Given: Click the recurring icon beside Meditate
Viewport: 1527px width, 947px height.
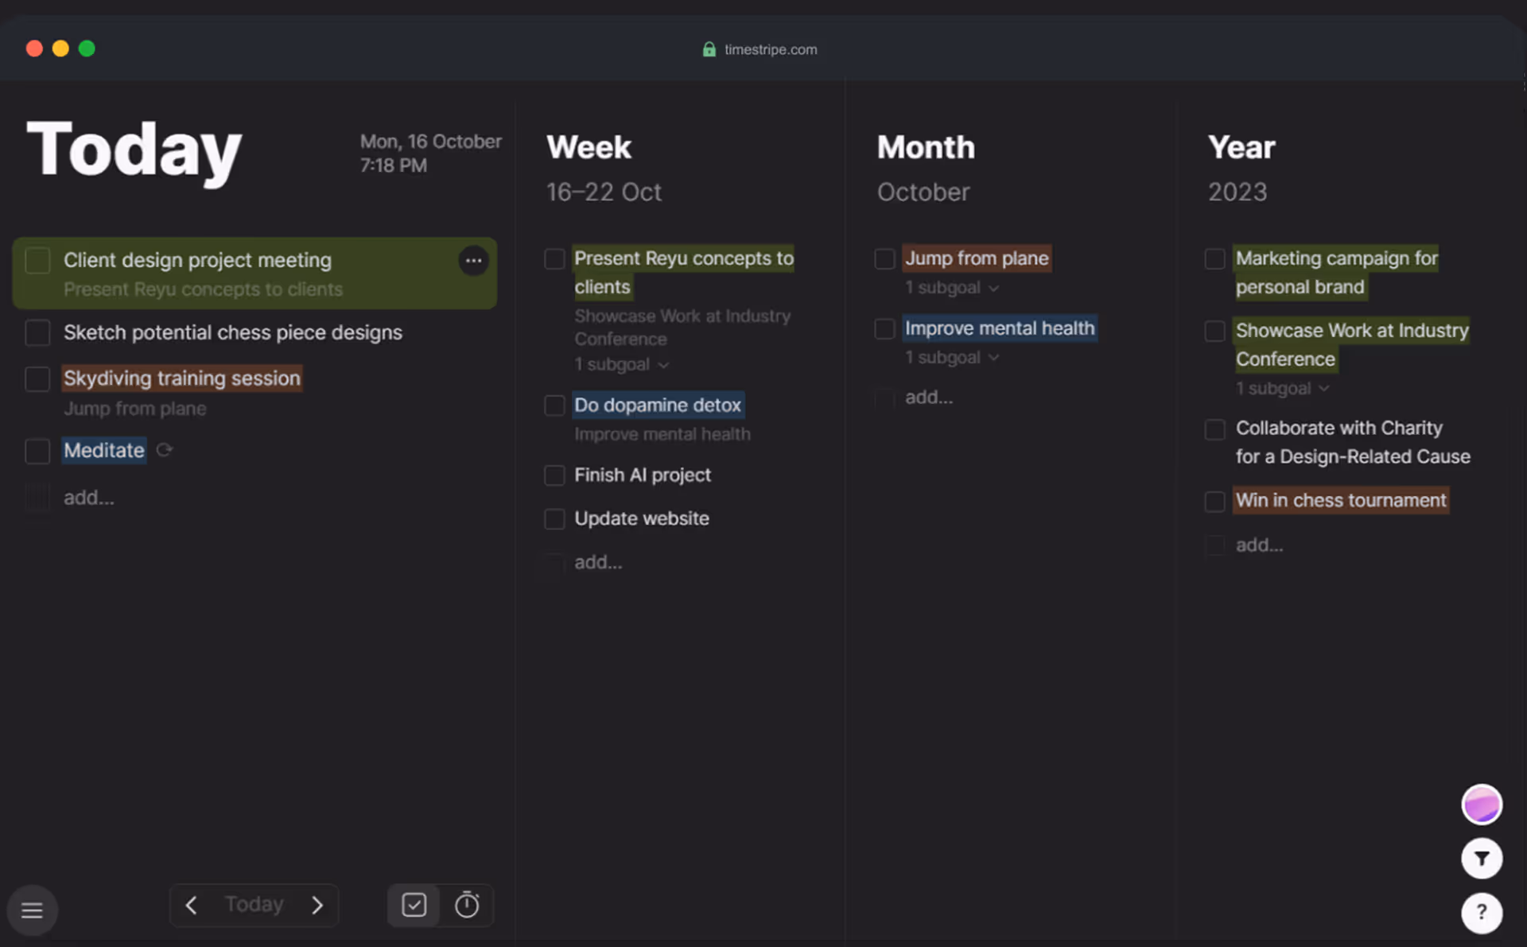Looking at the screenshot, I should click(x=165, y=450).
